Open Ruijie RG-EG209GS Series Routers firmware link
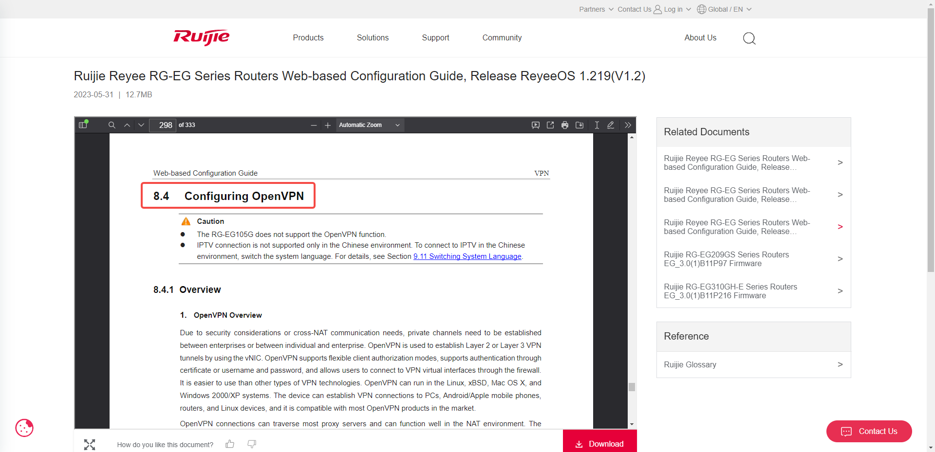The image size is (935, 452). pyautogui.click(x=753, y=259)
